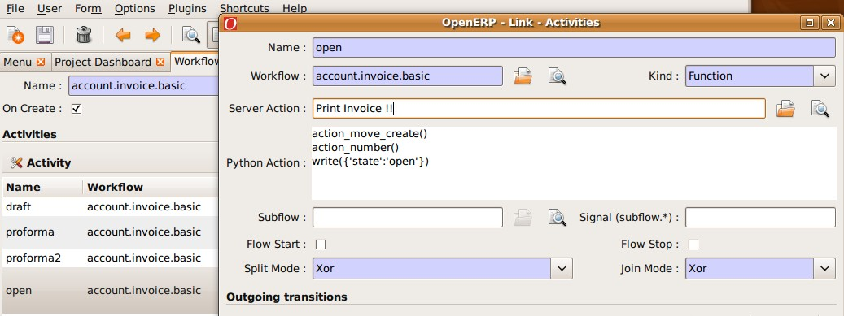Go to next record with right arrow
Screen dimensions: 844x316
coord(153,36)
